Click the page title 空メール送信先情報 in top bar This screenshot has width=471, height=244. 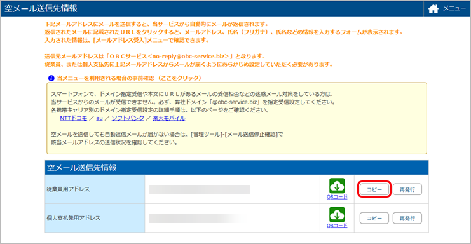(41, 8)
